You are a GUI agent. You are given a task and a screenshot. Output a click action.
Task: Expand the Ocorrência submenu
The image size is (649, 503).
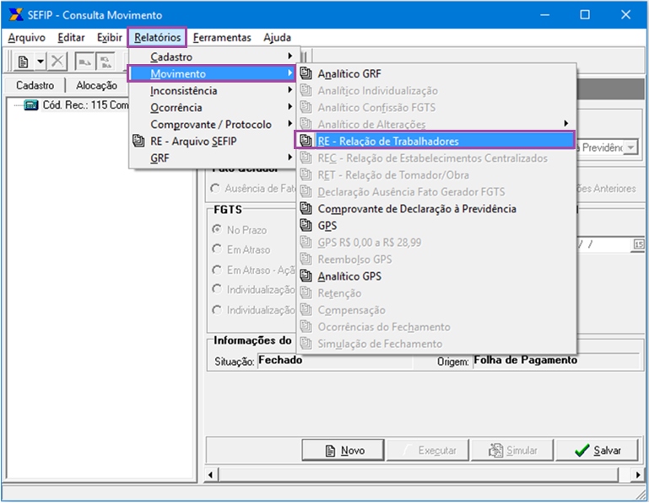click(214, 108)
